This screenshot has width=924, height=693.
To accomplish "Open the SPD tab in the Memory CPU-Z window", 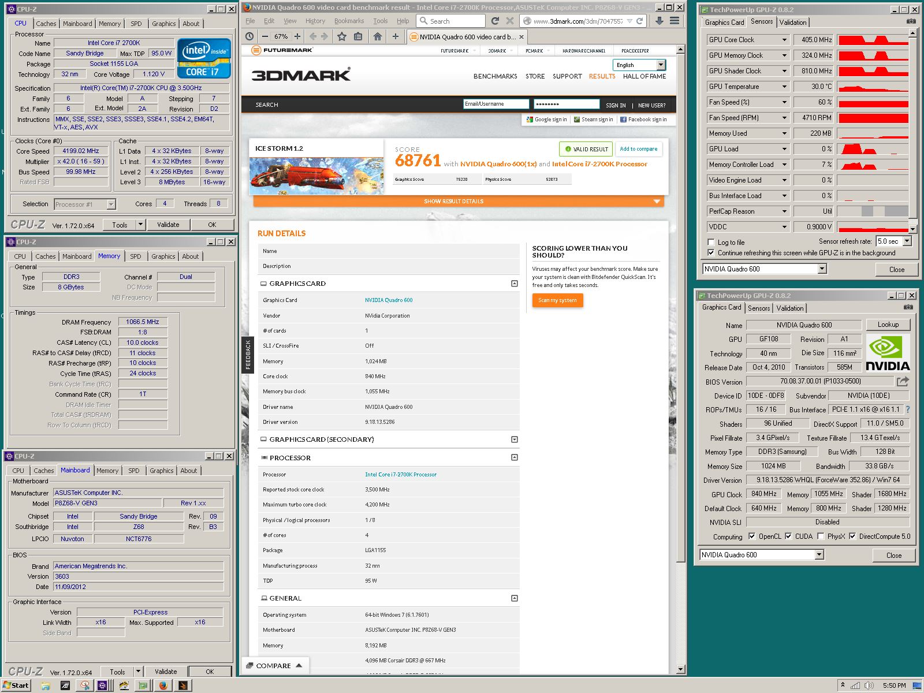I will 136,256.
